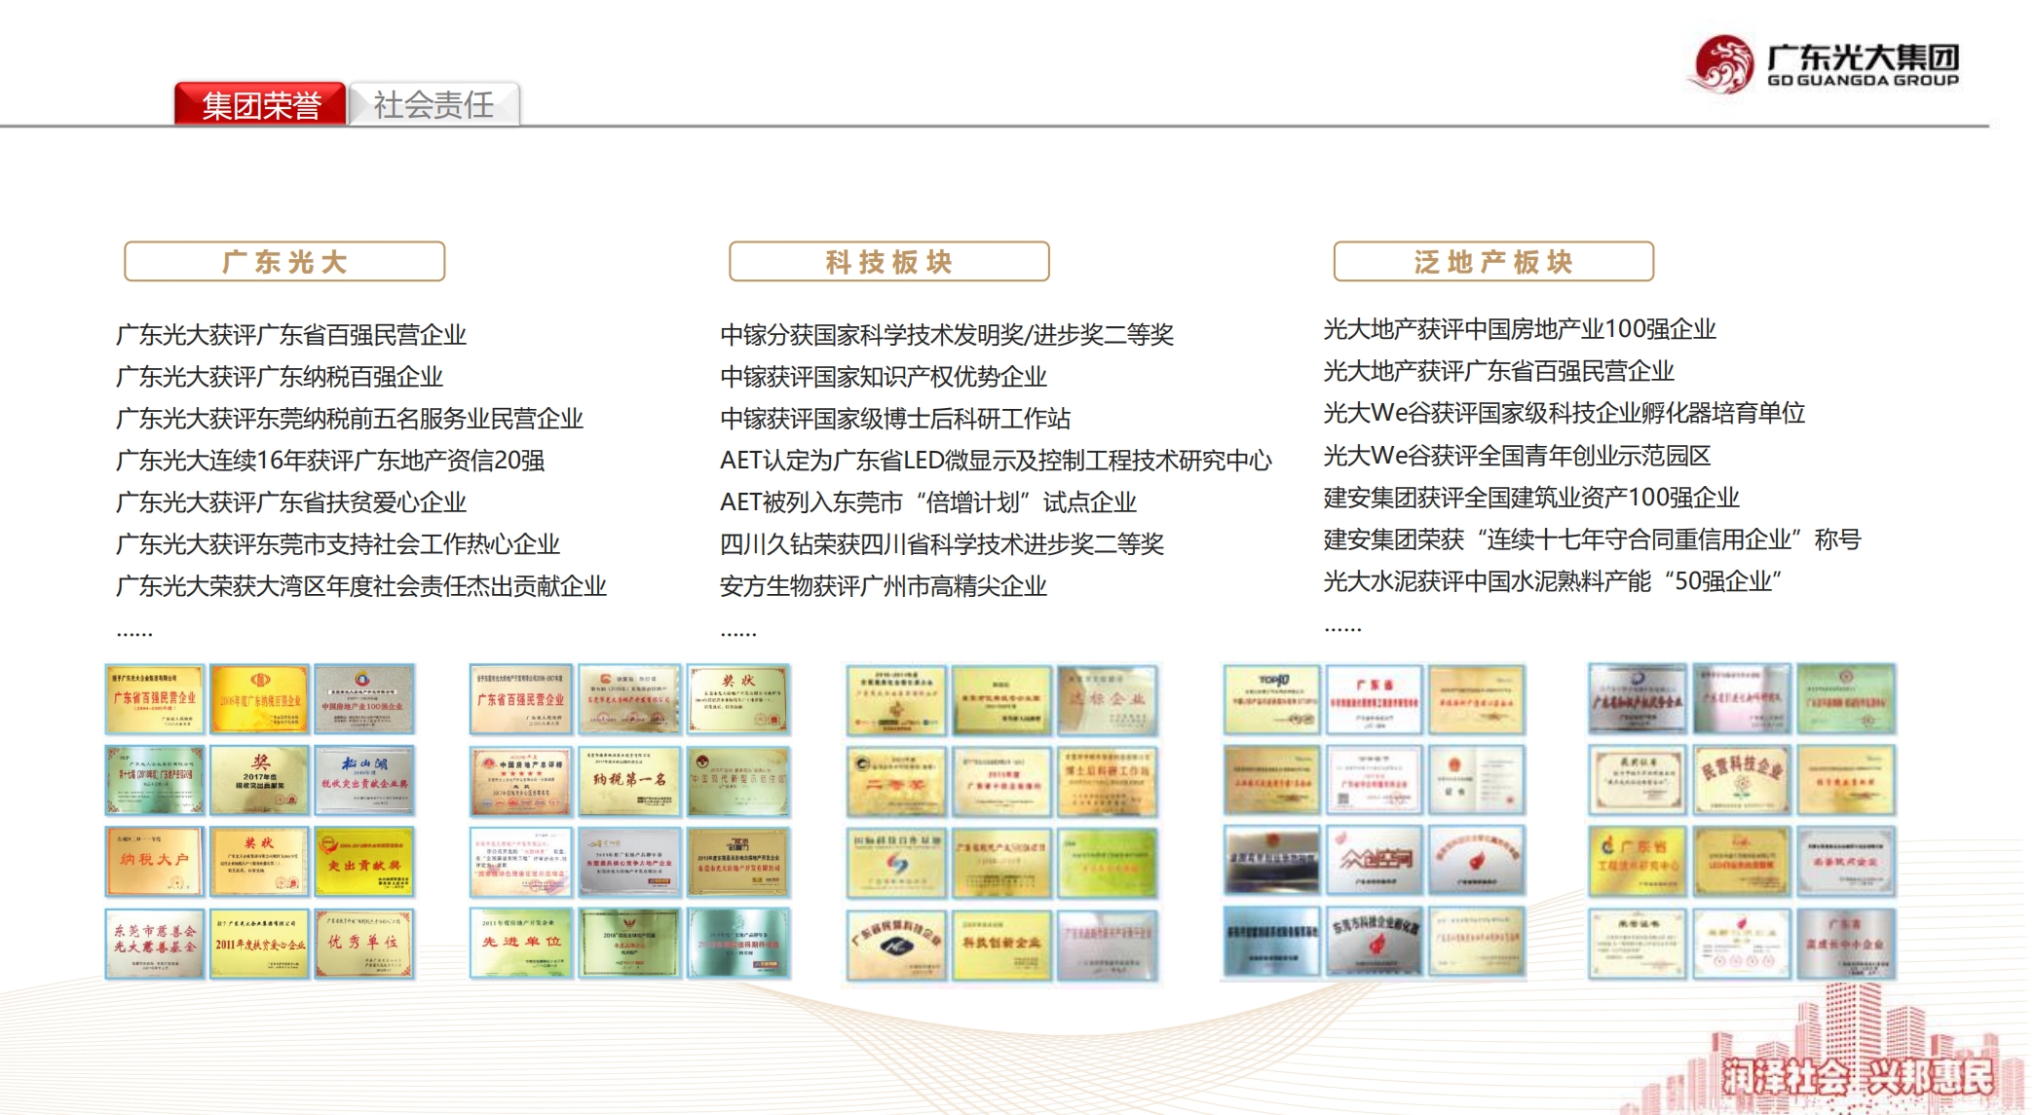Select 广东光大连续16年获评广东地产资信20强 line
This screenshot has height=1115, width=2036.
330,461
